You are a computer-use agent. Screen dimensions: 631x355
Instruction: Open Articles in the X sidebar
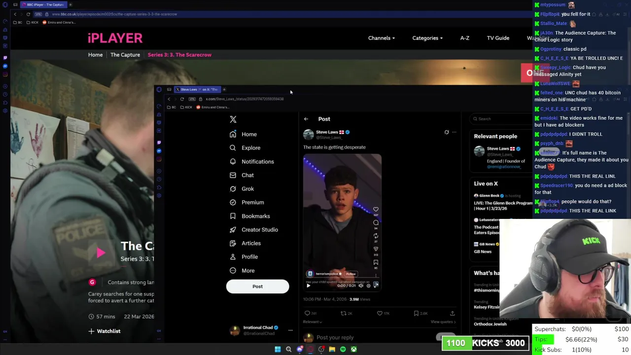click(245, 243)
